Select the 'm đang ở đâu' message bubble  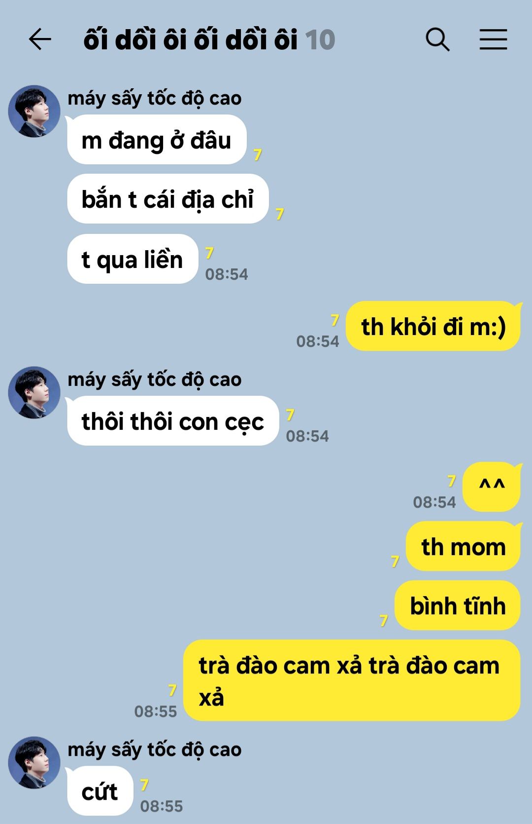pyautogui.click(x=157, y=140)
